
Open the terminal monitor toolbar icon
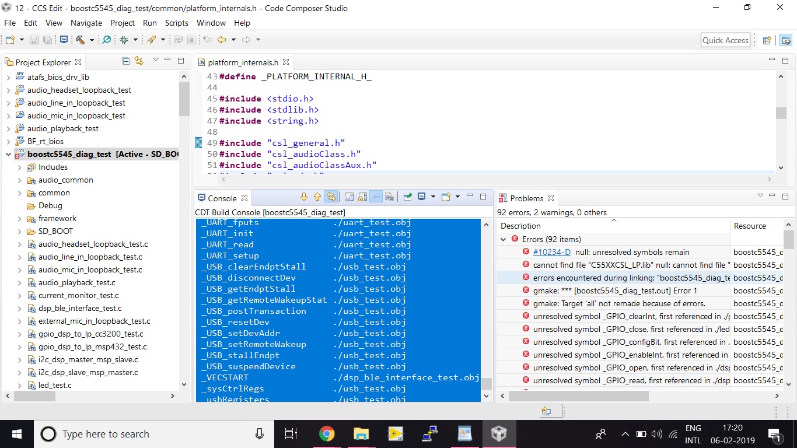pos(64,40)
